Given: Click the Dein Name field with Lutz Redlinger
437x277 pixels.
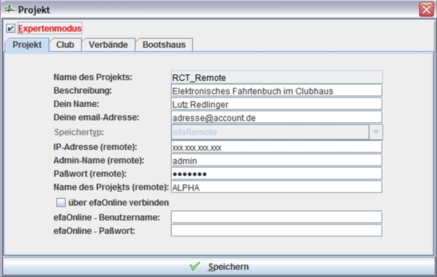Looking at the screenshot, I should pyautogui.click(x=277, y=104).
